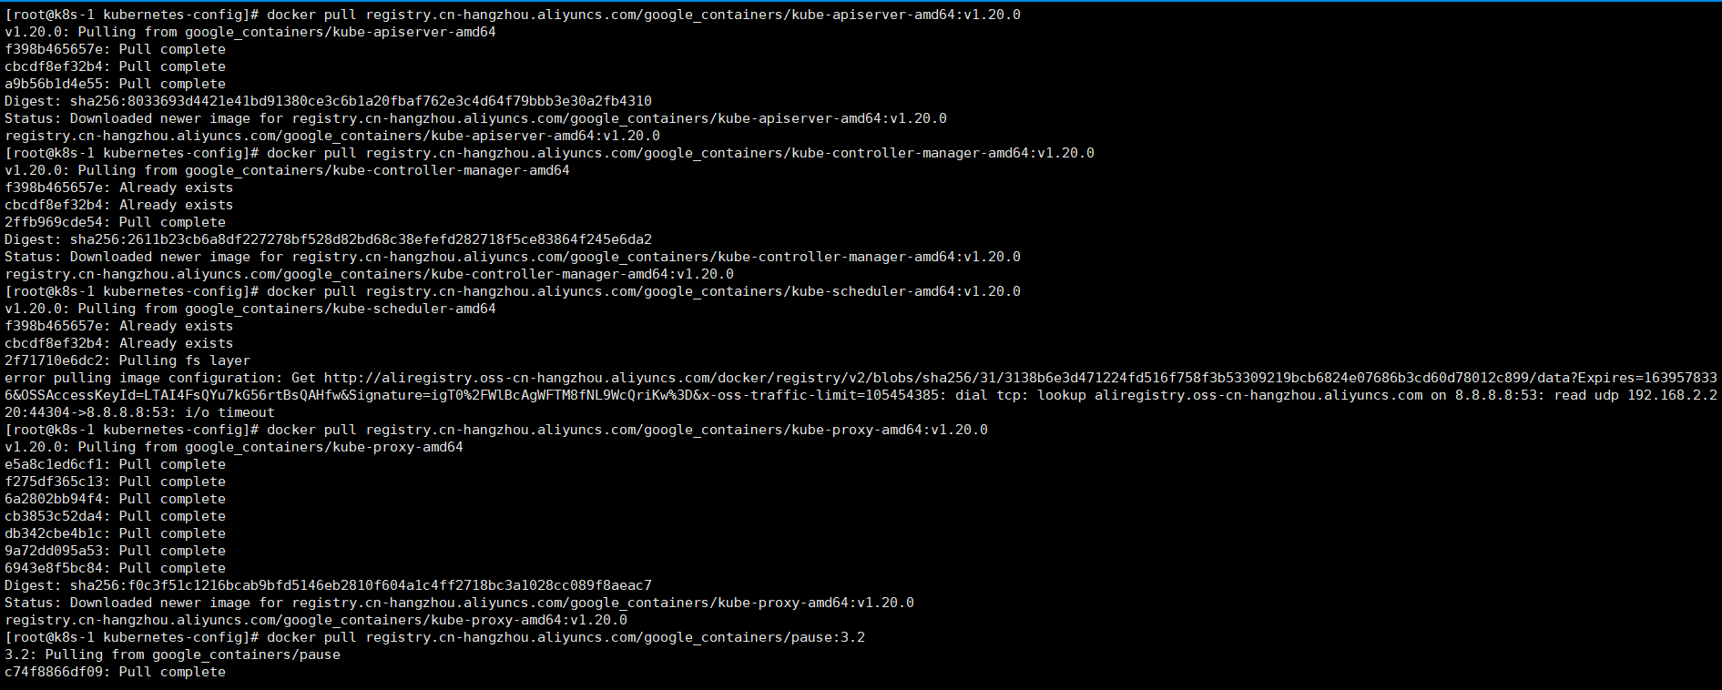Click "Pulling from google_containers/kube-scheduler-amd64" line
The height and width of the screenshot is (690, 1722).
250,309
